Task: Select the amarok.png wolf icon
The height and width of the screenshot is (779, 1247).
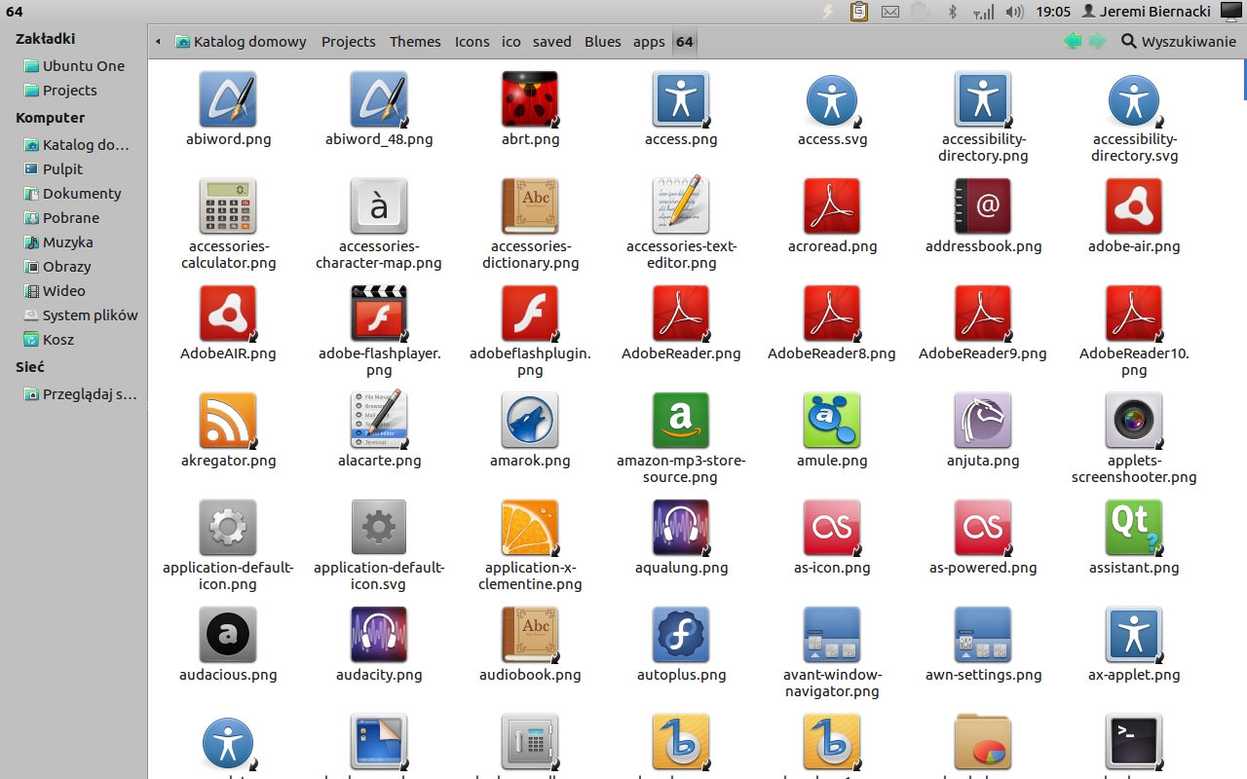Action: tap(530, 421)
